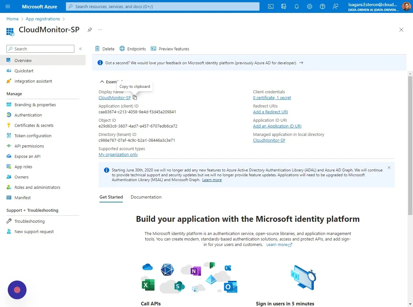Select the Directory (tenant) ID value
Image resolution: width=413 pixels, height=307 pixels.
137,140
